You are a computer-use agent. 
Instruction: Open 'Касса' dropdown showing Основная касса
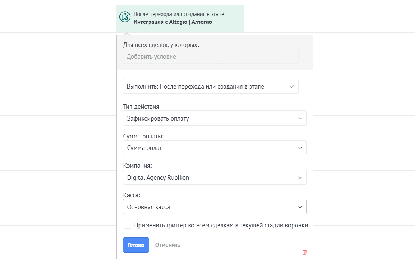[215, 207]
